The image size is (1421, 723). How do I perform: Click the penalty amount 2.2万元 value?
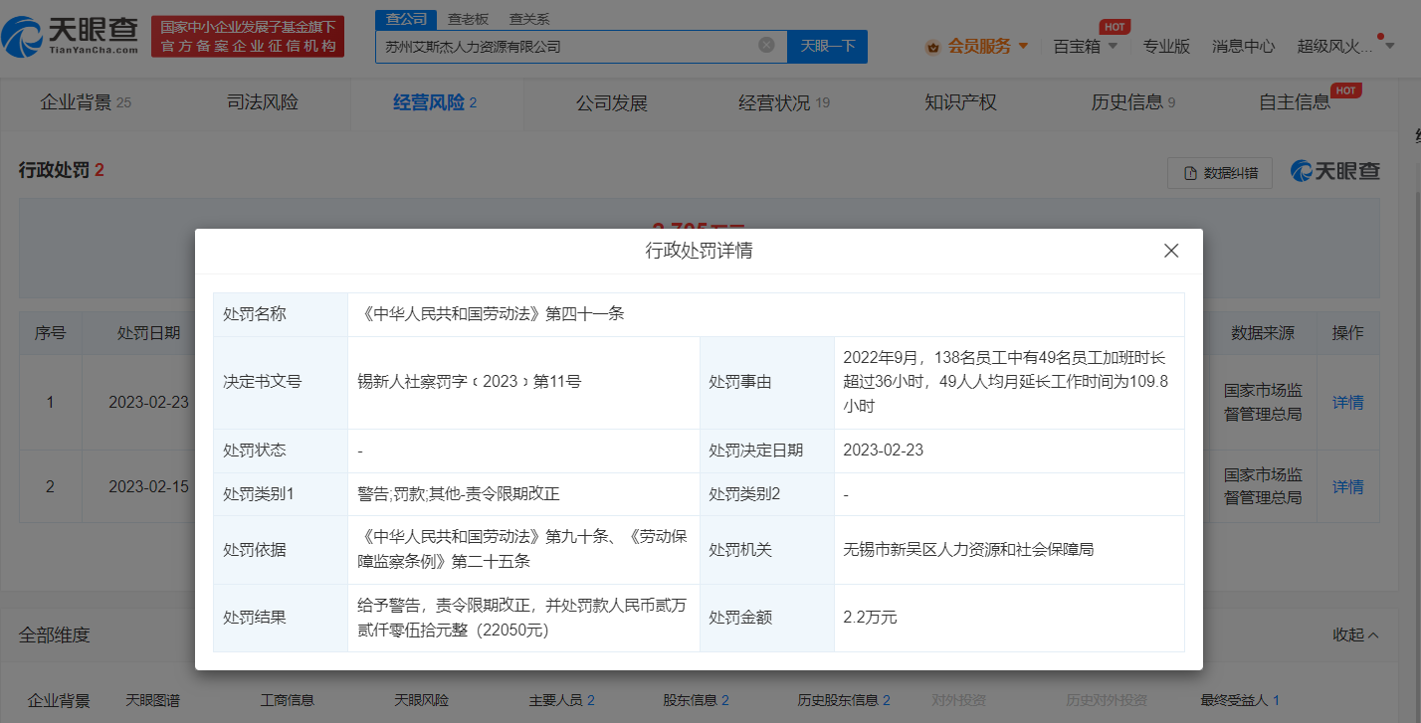(870, 618)
